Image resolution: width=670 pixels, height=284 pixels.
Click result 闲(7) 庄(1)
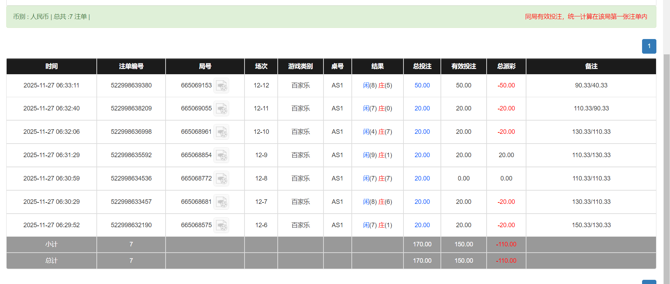tap(377, 225)
